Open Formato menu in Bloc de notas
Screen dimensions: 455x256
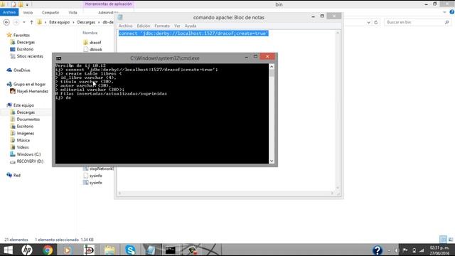tap(162, 26)
